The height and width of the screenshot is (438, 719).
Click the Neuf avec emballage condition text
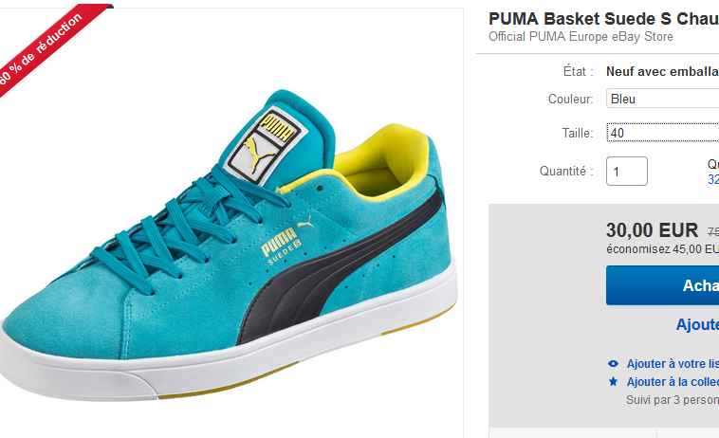(663, 71)
